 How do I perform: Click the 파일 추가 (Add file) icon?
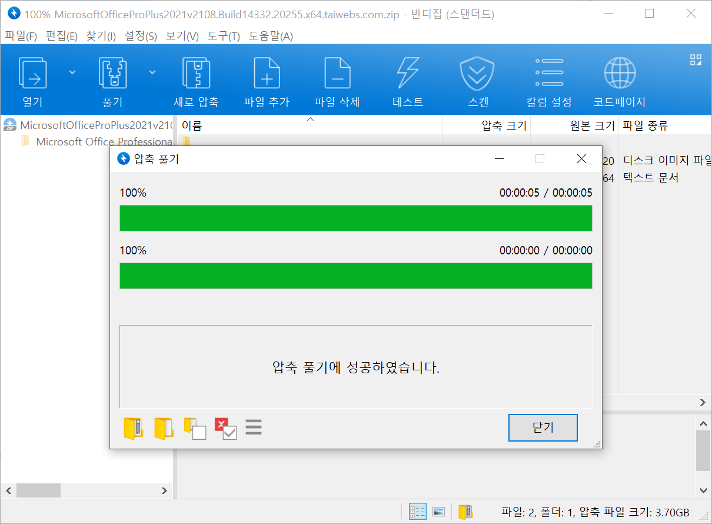[x=267, y=73]
